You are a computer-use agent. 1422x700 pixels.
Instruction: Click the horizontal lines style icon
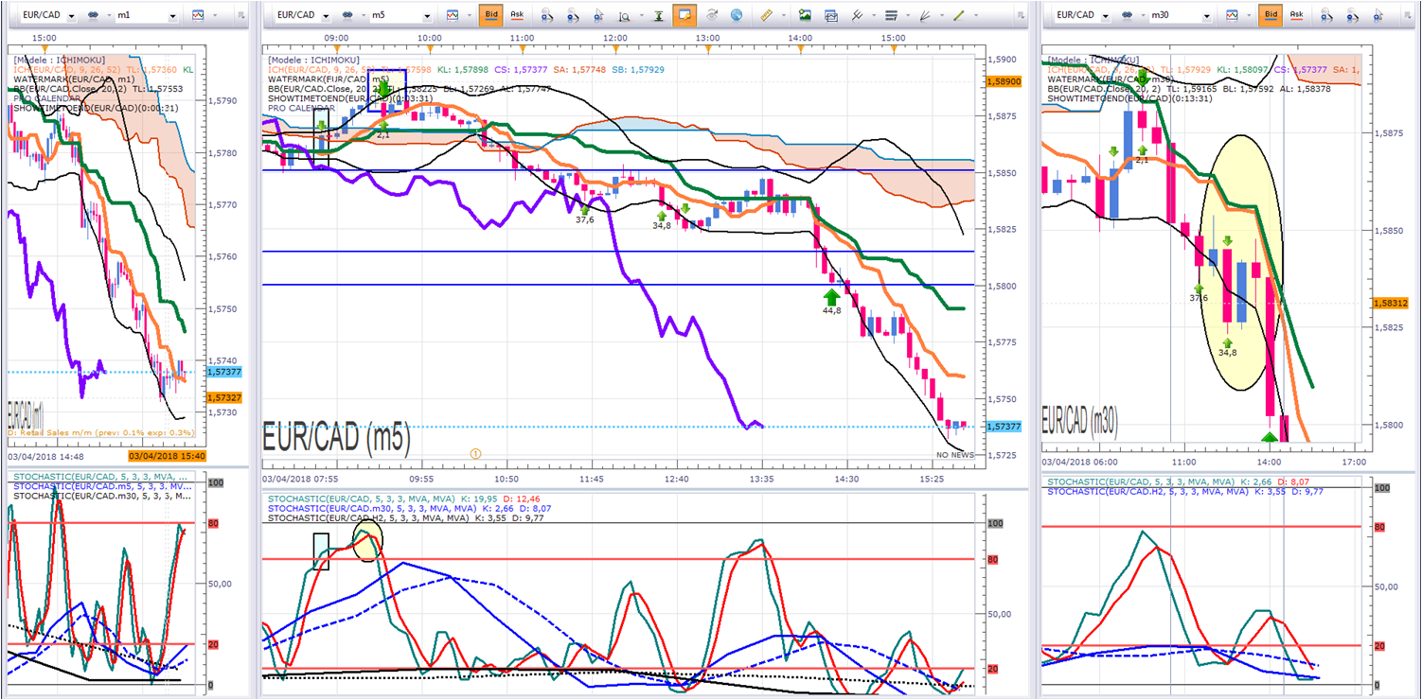click(x=891, y=16)
